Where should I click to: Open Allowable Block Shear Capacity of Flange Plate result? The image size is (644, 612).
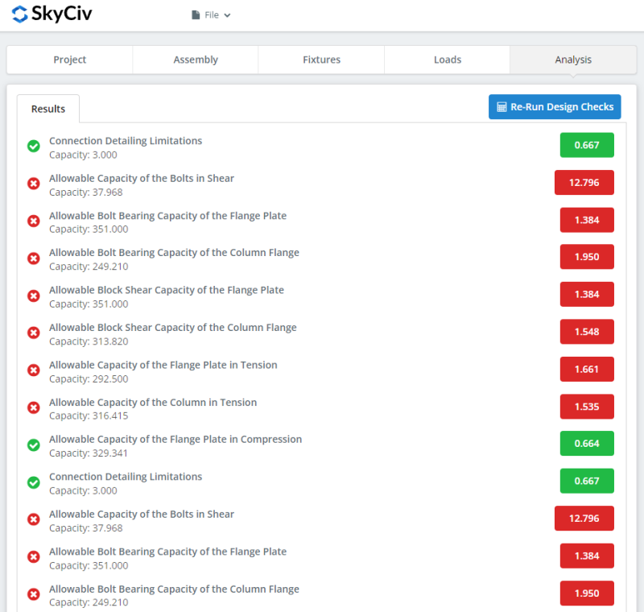click(x=166, y=290)
